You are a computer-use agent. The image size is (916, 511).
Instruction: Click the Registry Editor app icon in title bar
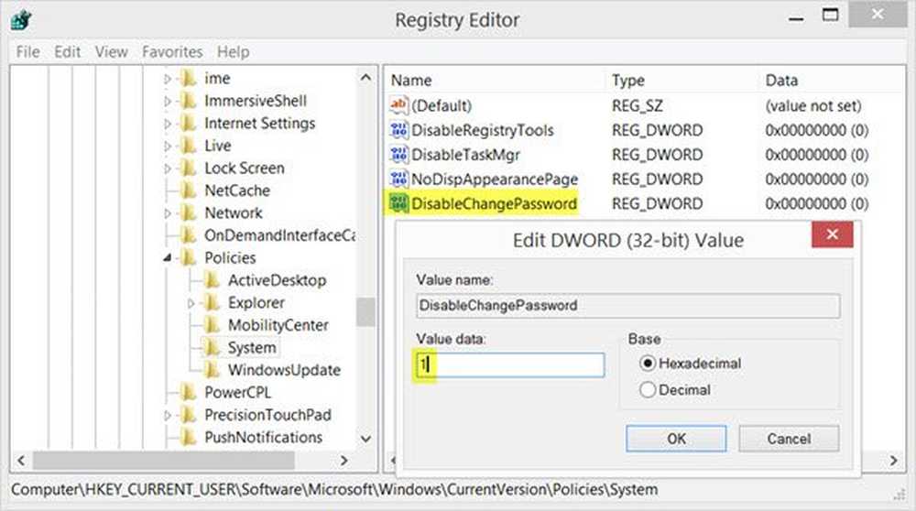[x=21, y=20]
